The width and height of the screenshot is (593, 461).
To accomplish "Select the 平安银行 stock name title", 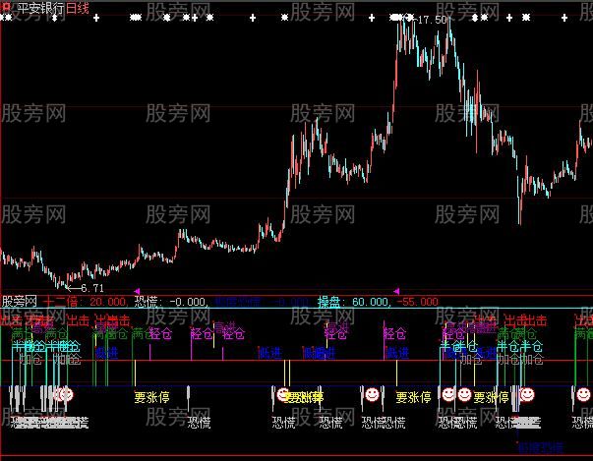I will click(40, 8).
